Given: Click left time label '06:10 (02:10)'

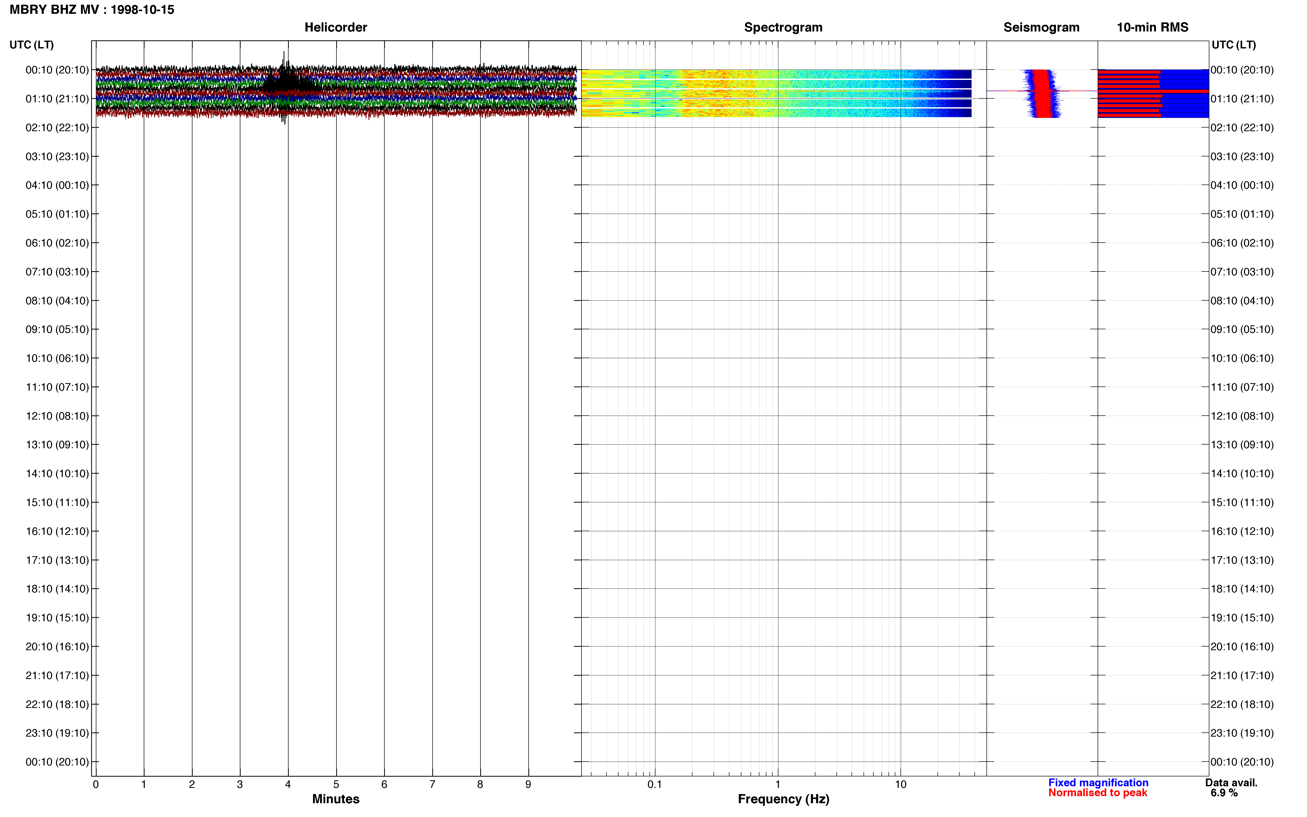Looking at the screenshot, I should [x=57, y=243].
